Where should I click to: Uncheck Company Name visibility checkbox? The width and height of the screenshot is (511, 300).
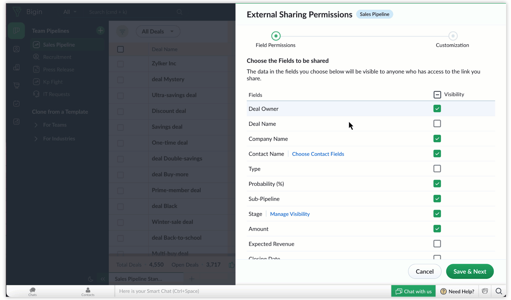coord(437,139)
